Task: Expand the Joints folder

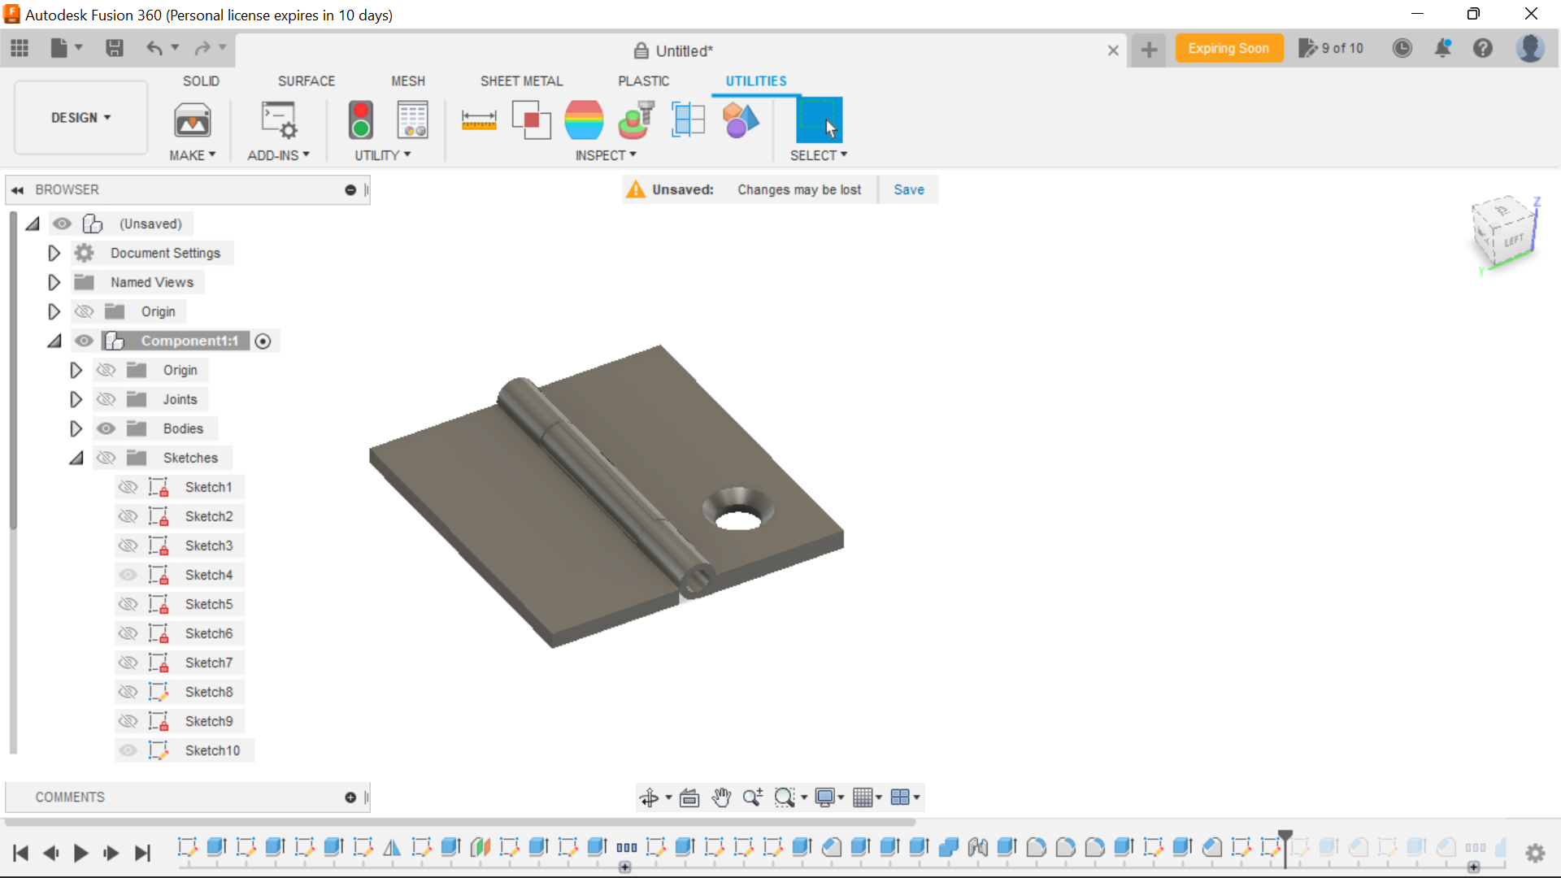Action: (76, 399)
